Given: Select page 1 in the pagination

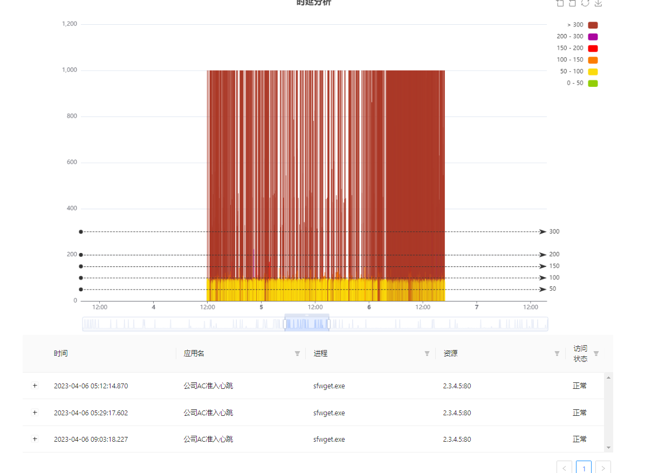Looking at the screenshot, I should [x=584, y=468].
